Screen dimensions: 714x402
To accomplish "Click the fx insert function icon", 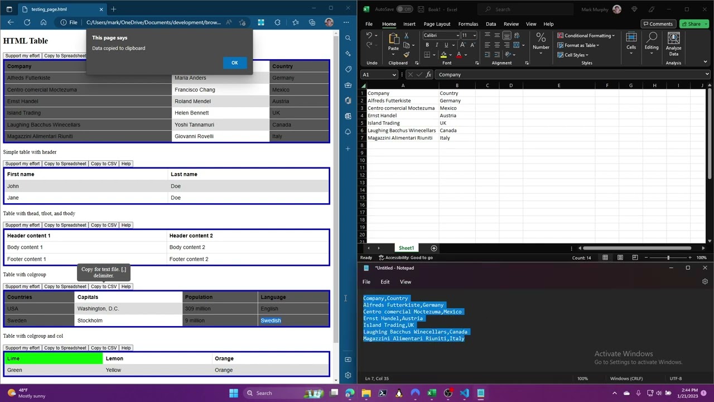I will pos(428,74).
